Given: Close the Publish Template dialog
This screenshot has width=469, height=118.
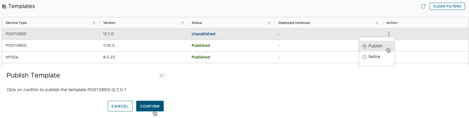Looking at the screenshot, I should point(162,76).
